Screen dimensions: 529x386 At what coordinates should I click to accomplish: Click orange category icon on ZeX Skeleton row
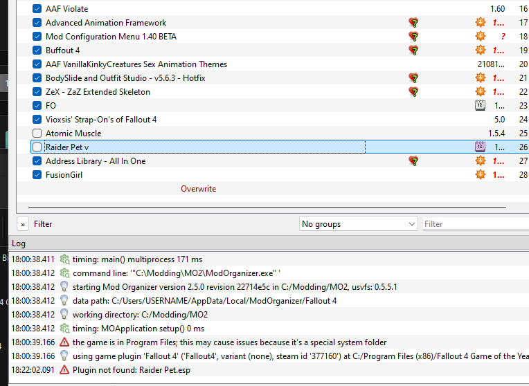point(481,91)
